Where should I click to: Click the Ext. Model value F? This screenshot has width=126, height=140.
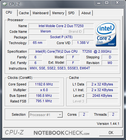[x=73, y=63]
